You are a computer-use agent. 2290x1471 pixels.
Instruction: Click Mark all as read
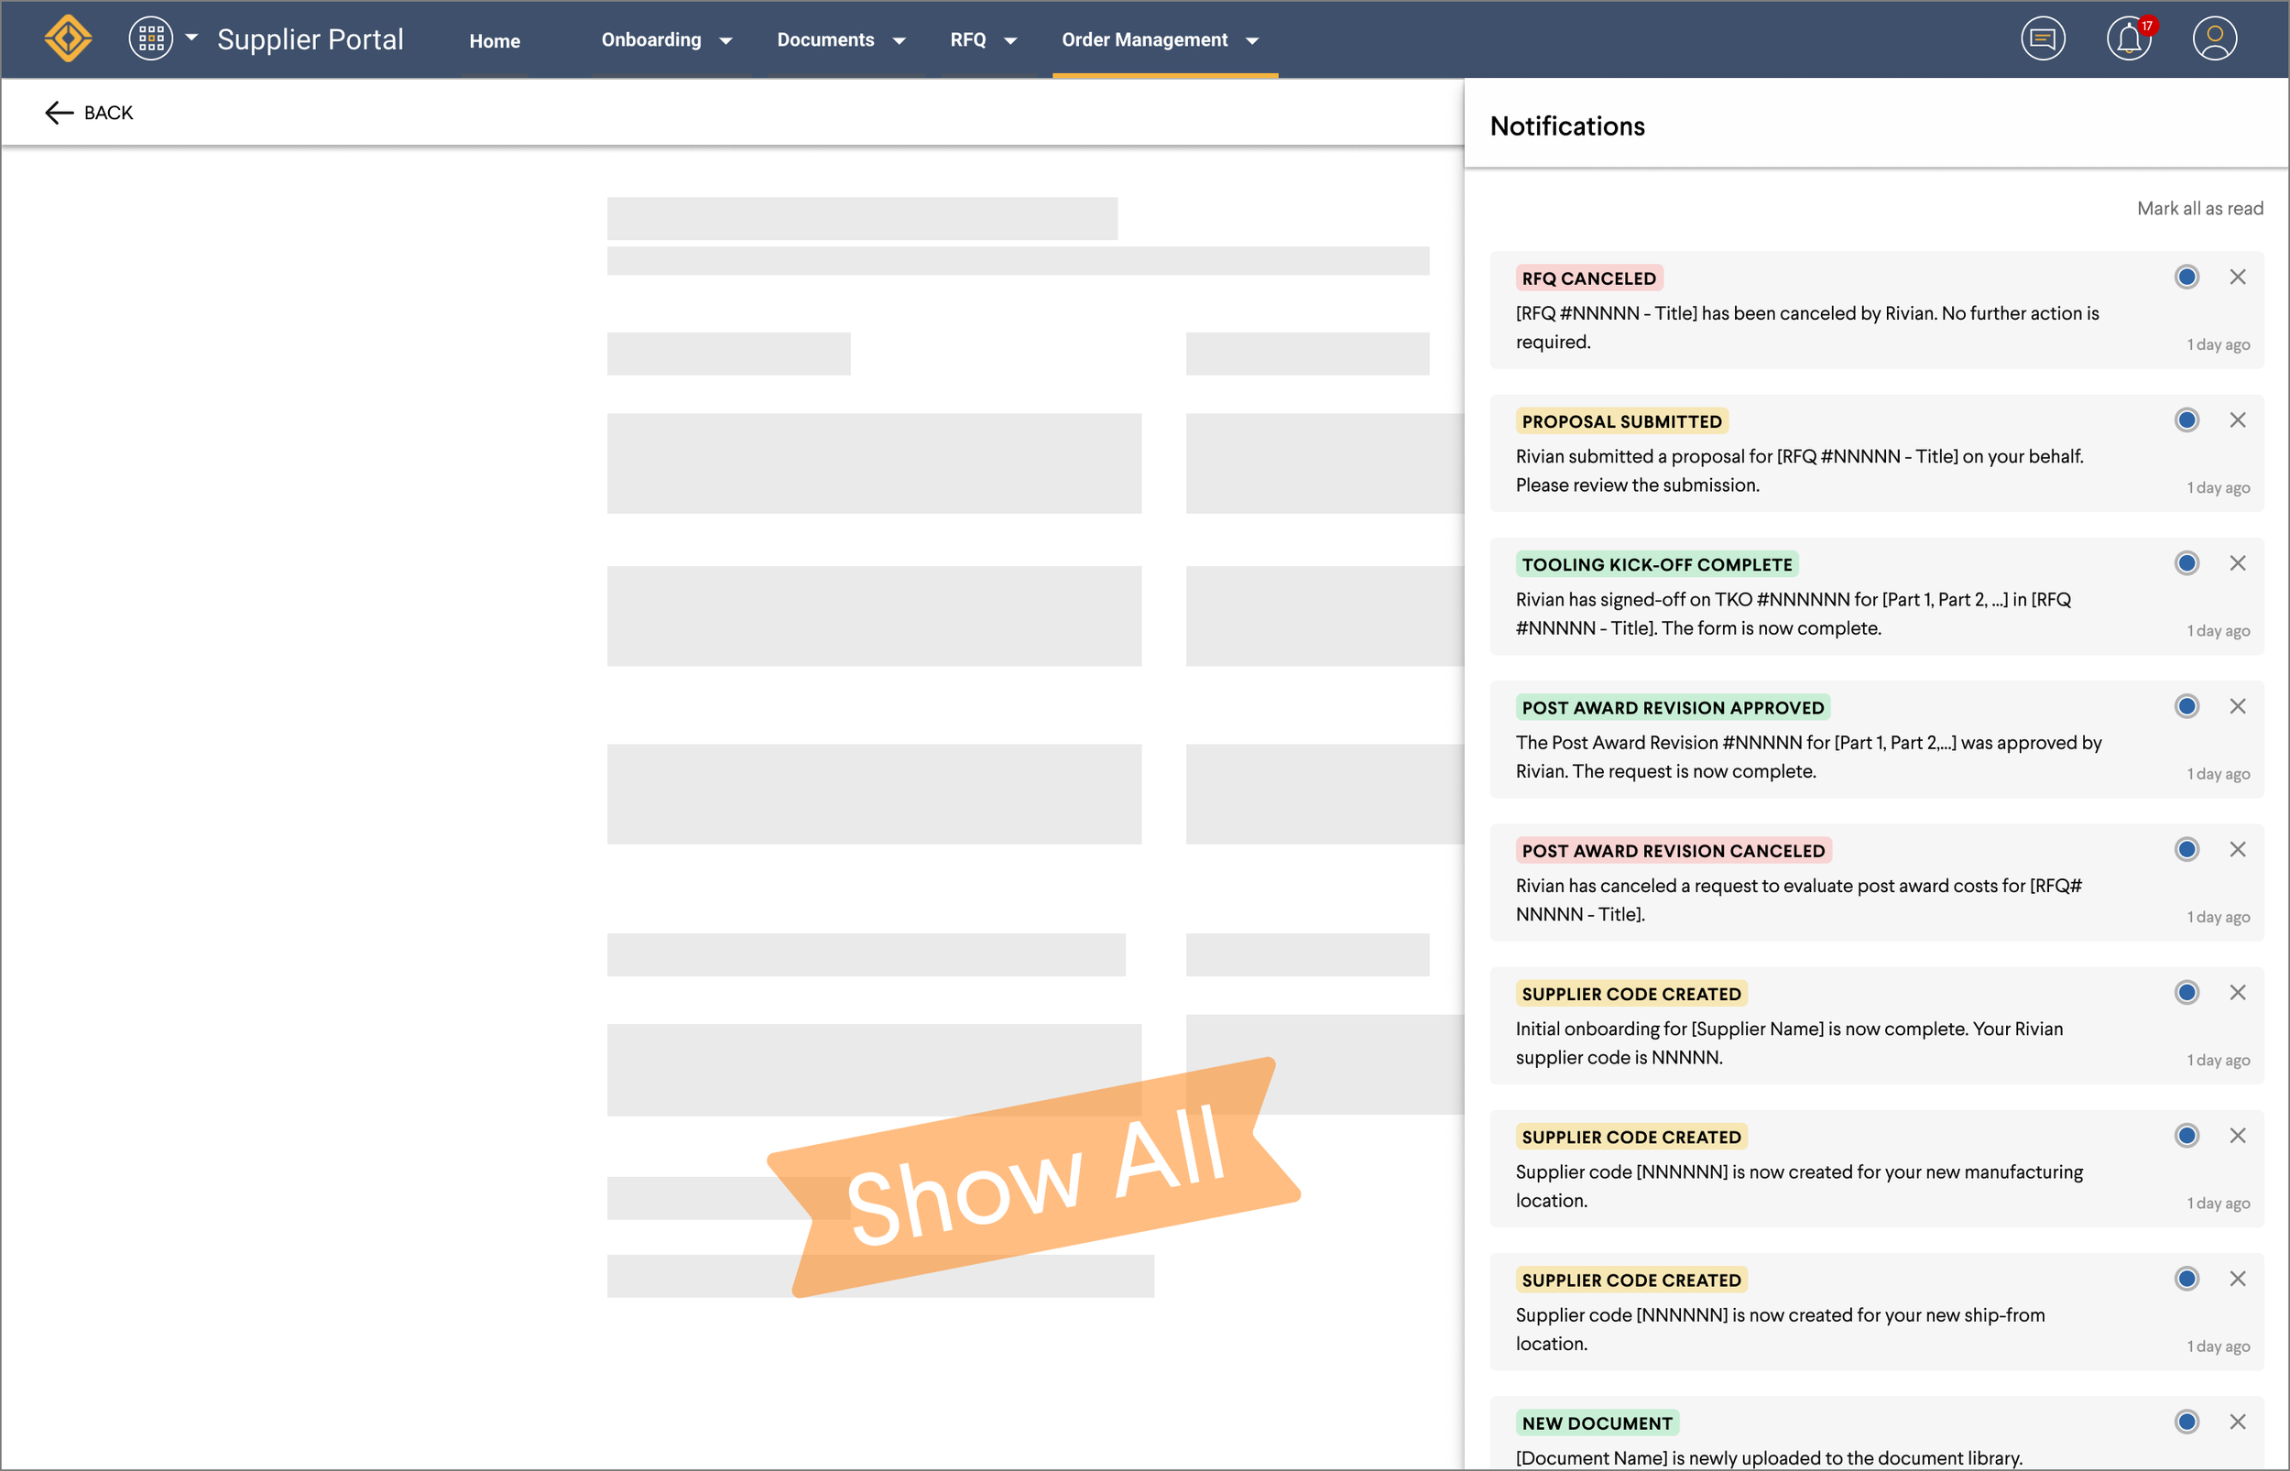coord(2199,208)
